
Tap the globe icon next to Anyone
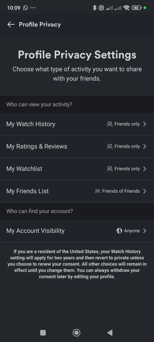coord(119,231)
